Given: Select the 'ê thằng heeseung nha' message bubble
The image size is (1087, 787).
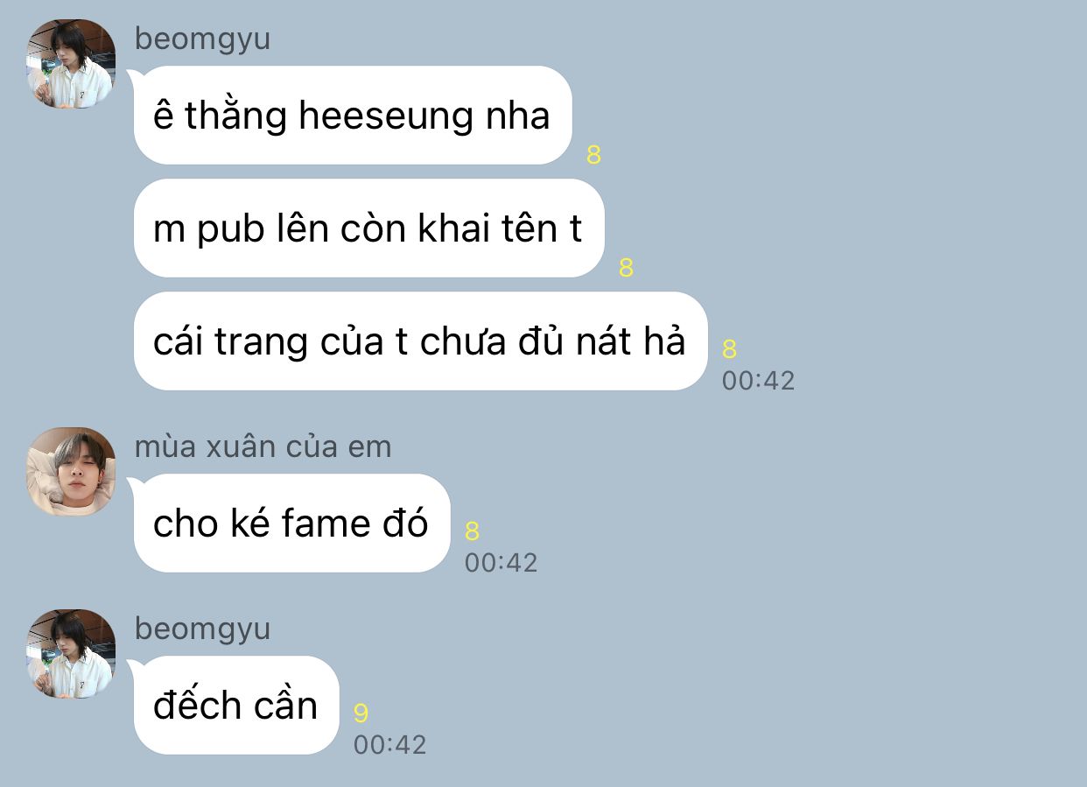Looking at the screenshot, I should 352,115.
